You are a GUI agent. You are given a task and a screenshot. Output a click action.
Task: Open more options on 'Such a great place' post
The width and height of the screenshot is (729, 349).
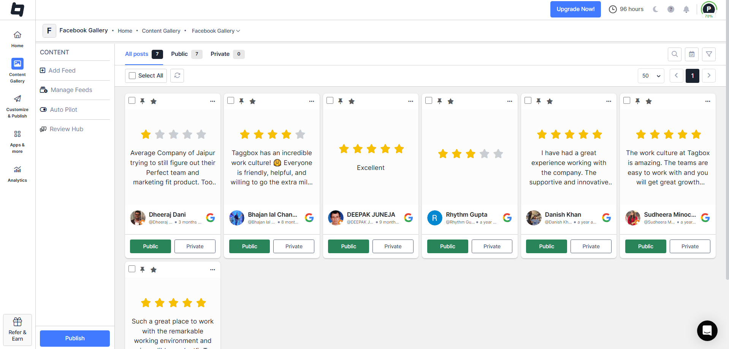(212, 270)
